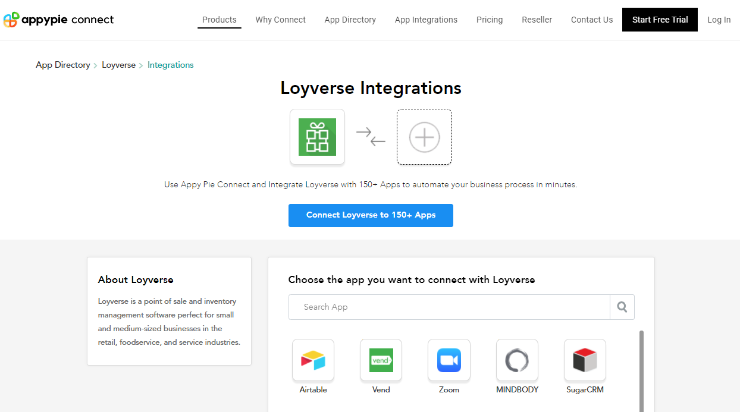Viewport: 740px width, 412px height.
Task: Select the SugarCRM app icon
Action: pyautogui.click(x=584, y=360)
